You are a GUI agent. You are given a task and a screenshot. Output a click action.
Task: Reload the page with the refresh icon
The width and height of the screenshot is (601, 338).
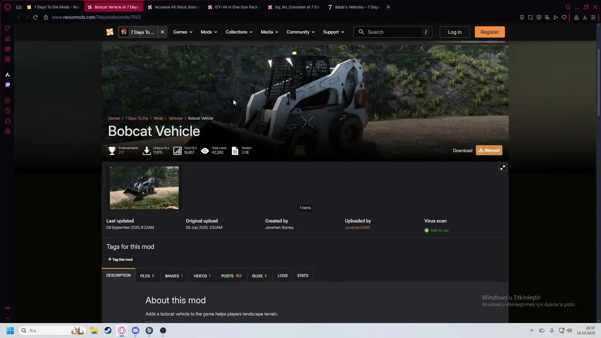point(35,17)
